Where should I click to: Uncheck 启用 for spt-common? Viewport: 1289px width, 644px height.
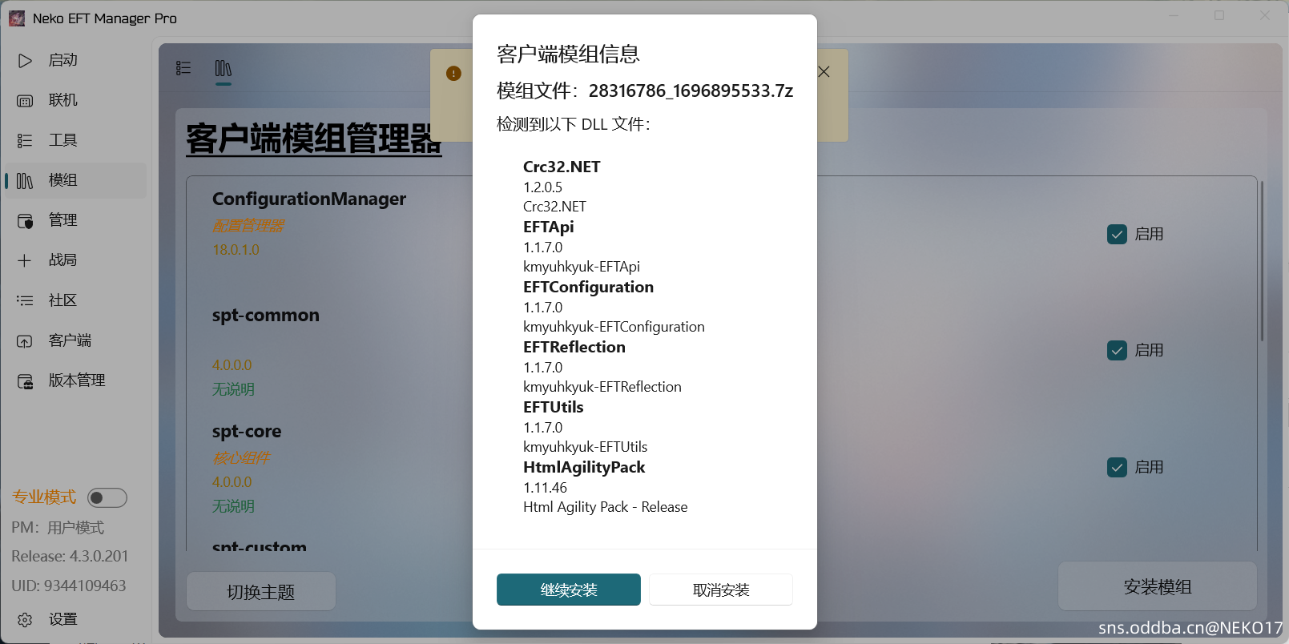[1117, 350]
